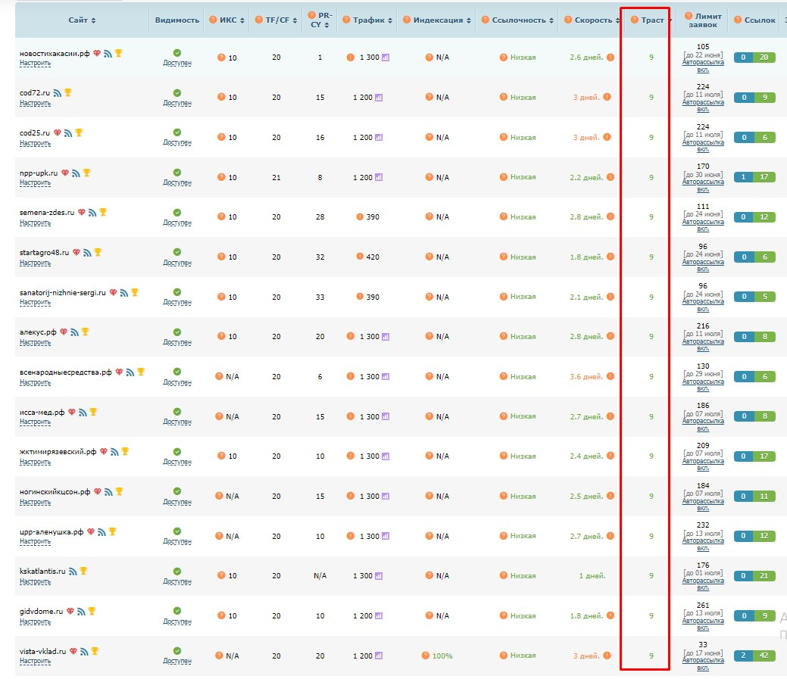Click the green availability check for npp-upk.ru
This screenshot has width=787, height=679.
click(x=177, y=173)
